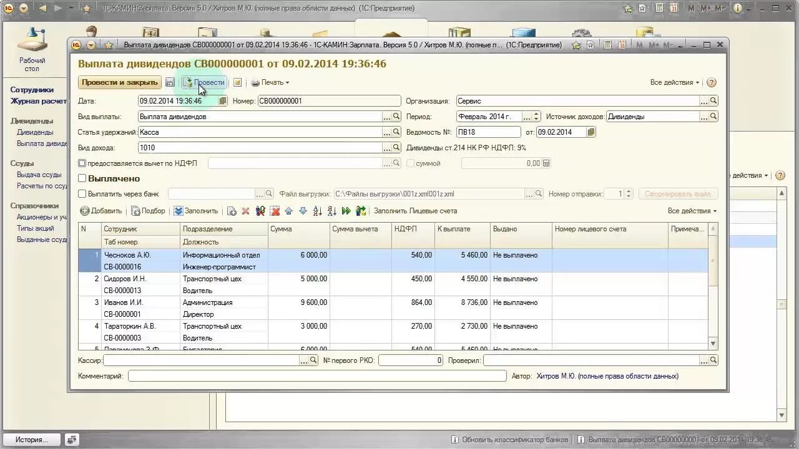Sort table descending icon
The image size is (799, 449).
coord(331,211)
